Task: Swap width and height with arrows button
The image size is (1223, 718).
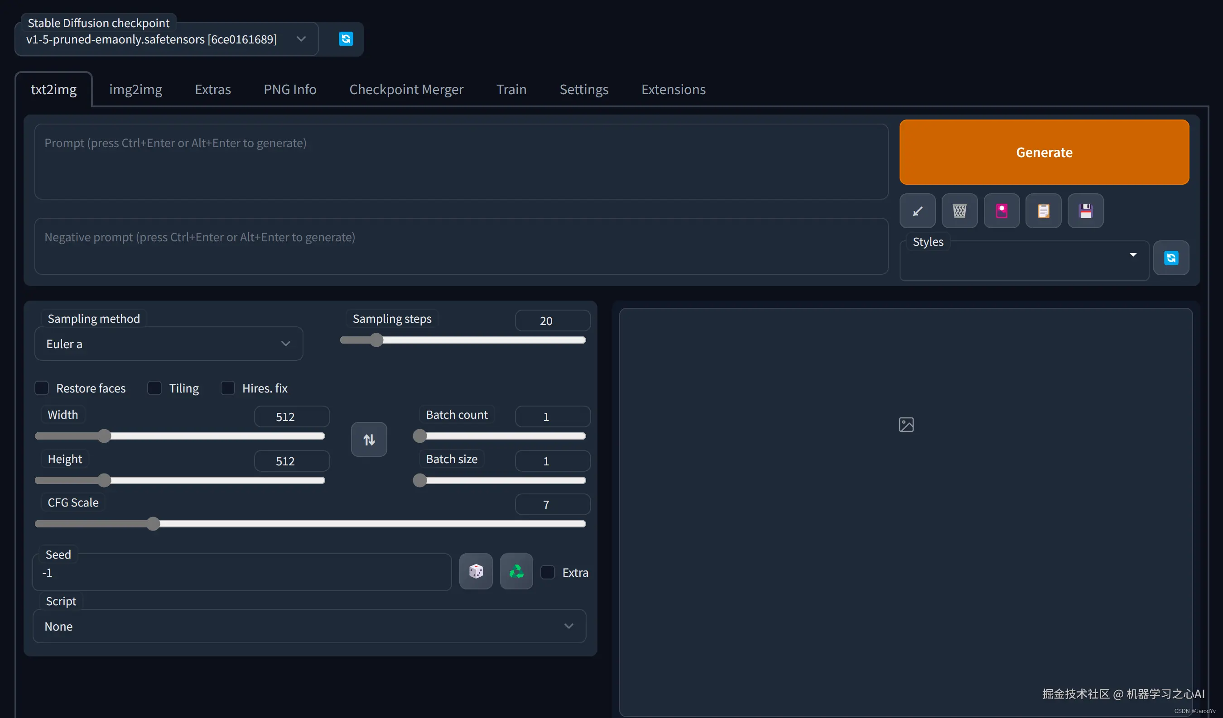Action: coord(369,440)
